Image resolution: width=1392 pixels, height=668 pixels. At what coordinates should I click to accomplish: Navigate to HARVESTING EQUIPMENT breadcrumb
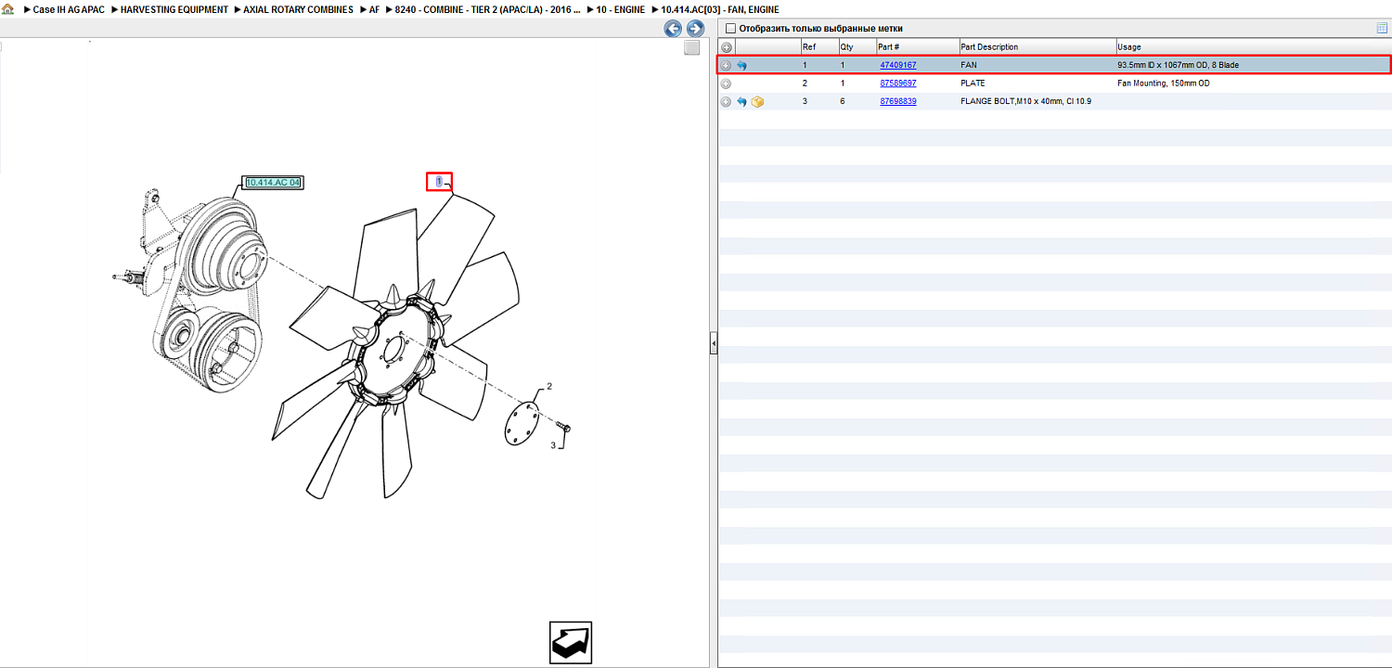[x=174, y=9]
